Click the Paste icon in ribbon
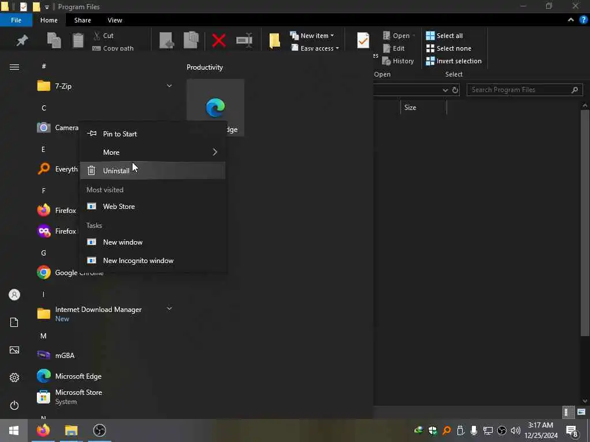 (x=78, y=40)
